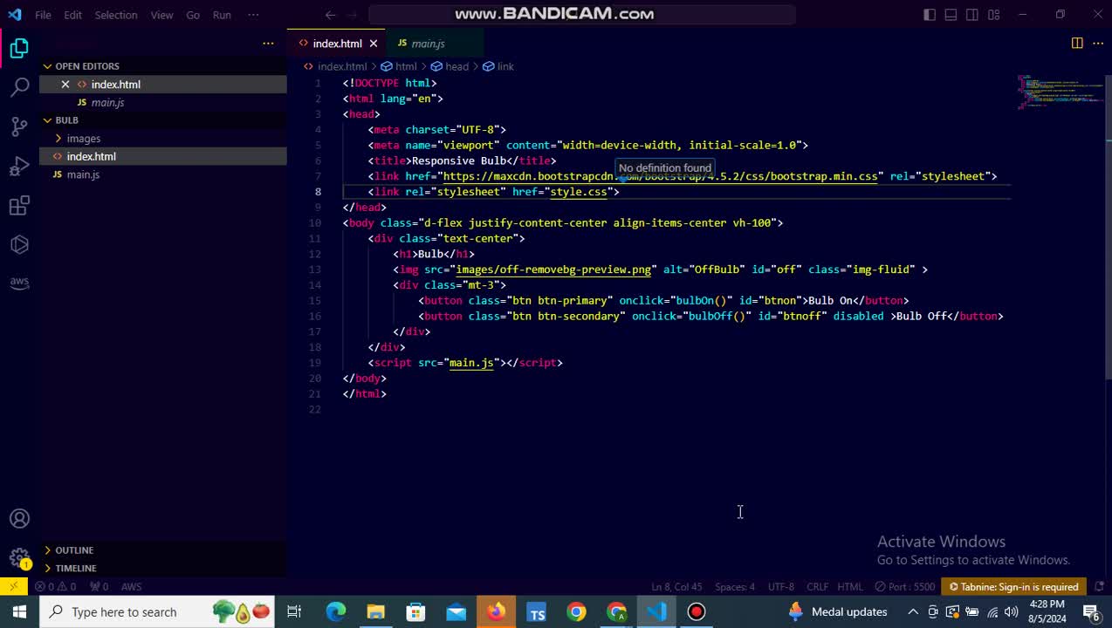
Task: Expand the OUTLINE section
Action: tap(74, 550)
